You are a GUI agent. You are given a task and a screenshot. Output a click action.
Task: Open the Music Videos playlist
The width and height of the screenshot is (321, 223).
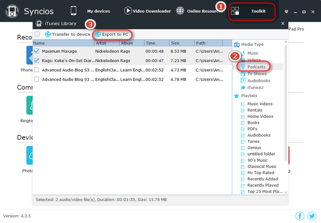(x=260, y=104)
